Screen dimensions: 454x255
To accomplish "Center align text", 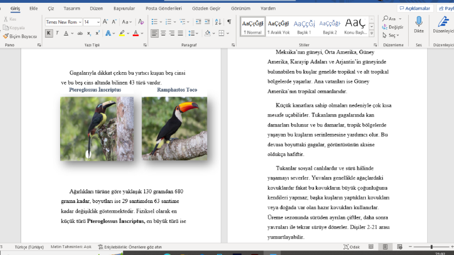I will tap(163, 33).
